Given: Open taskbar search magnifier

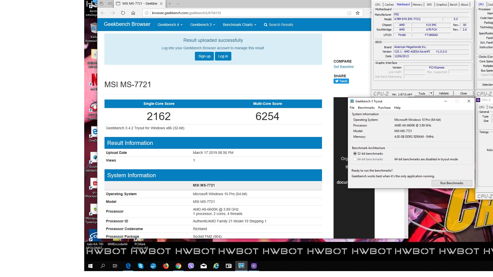Looking at the screenshot, I should [x=103, y=266].
